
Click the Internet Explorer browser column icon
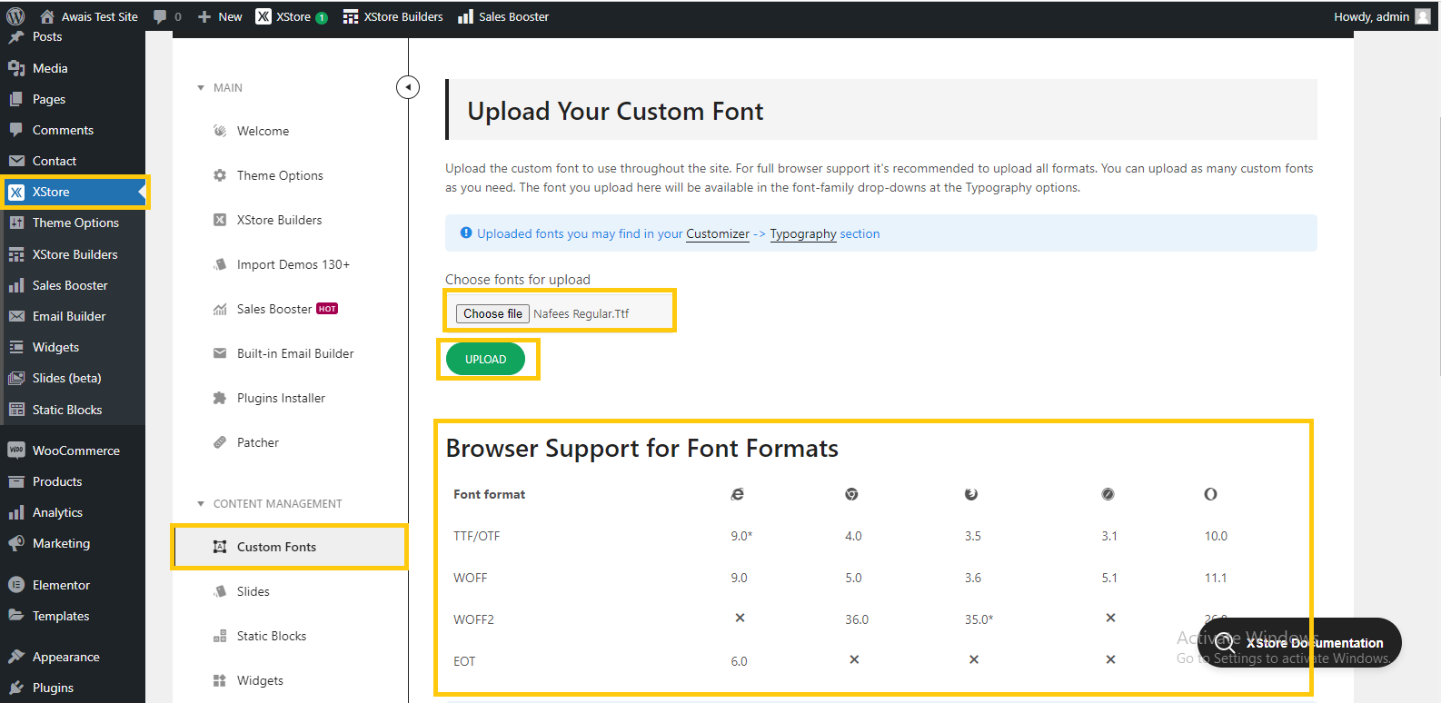pyautogui.click(x=738, y=494)
